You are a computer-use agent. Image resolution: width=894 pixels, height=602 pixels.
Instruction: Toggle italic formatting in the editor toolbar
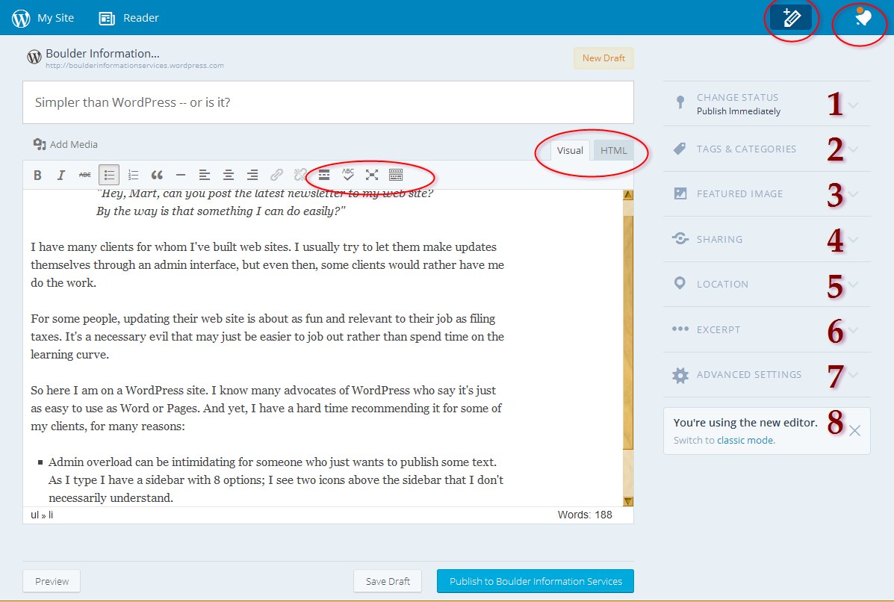61,175
